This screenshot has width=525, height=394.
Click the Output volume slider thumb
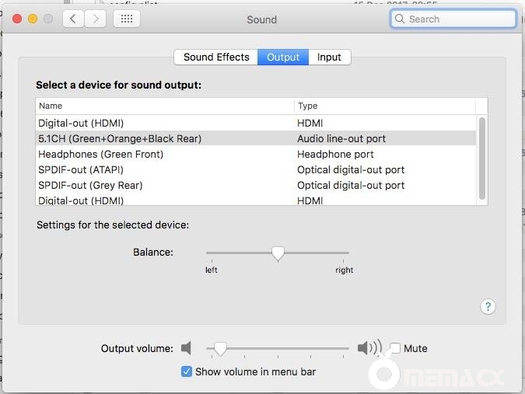click(x=220, y=348)
